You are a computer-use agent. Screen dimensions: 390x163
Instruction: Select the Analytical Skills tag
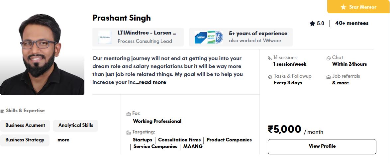point(76,125)
